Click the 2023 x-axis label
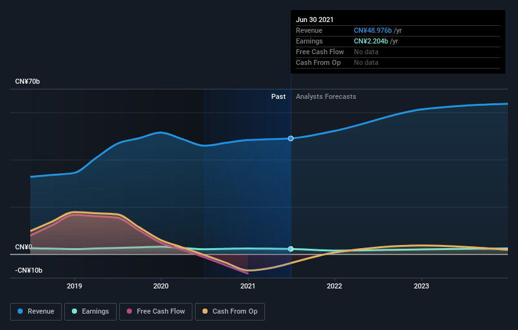This screenshot has width=518, height=330. coord(421,286)
